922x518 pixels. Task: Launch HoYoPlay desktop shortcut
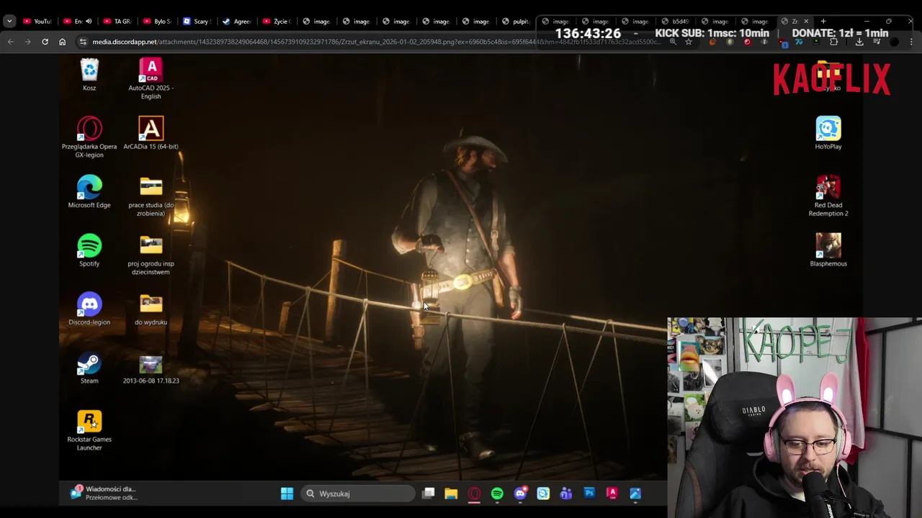click(x=828, y=133)
